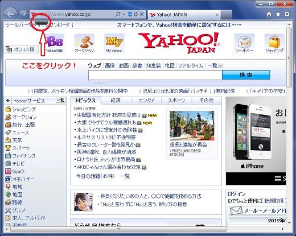Open the address bar dropdown arrow
Screen dimensions: 296x236
[x=124, y=14]
